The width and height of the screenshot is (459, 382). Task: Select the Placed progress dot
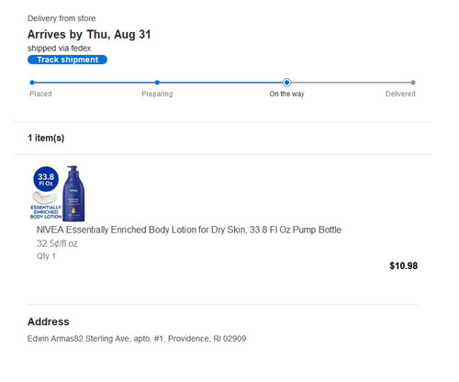pos(32,83)
